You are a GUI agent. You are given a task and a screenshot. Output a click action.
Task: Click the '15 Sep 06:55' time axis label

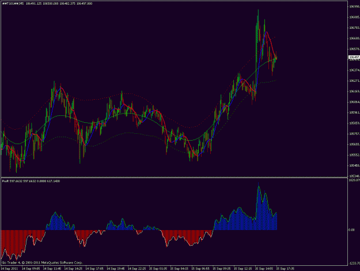point(200,269)
